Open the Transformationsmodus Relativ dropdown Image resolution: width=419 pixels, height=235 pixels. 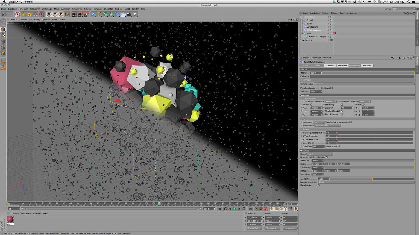click(x=331, y=101)
